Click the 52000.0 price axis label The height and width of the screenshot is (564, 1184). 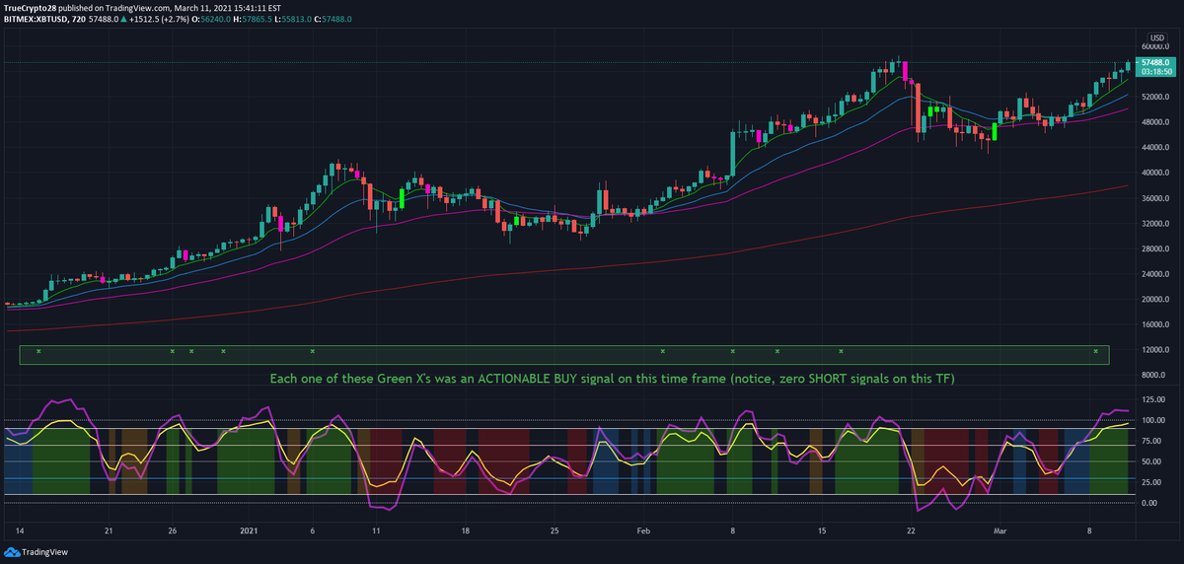pos(1155,97)
